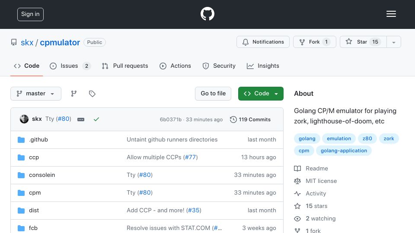Fork the repository
This screenshot has height=233, width=415.
pos(314,42)
